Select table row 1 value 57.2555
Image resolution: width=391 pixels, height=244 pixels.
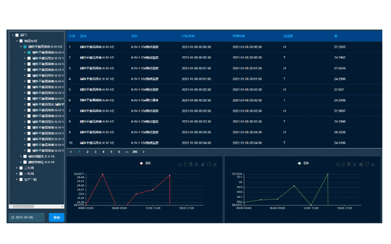340,47
